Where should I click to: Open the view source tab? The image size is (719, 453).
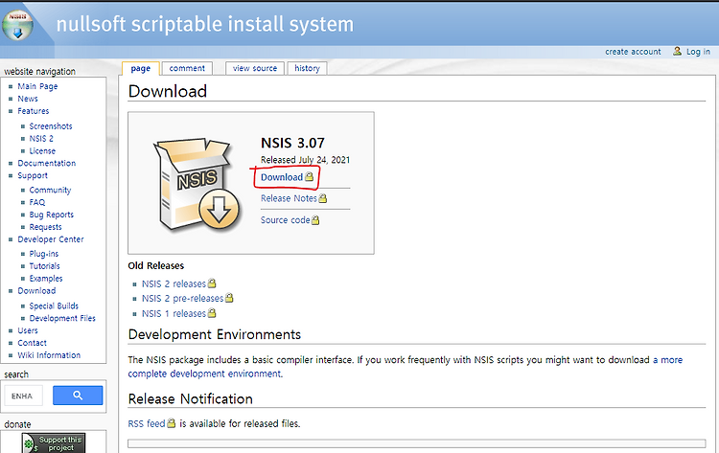coord(255,68)
